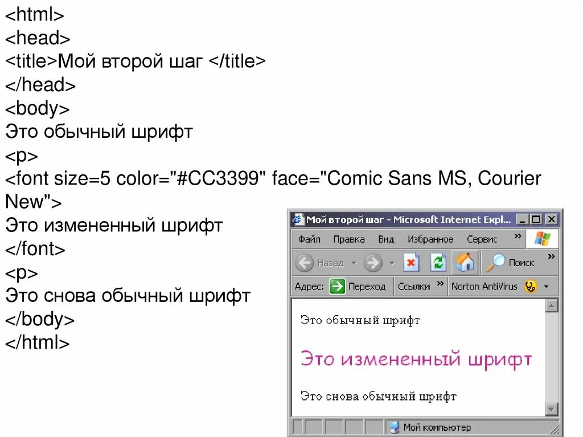Click browser text Это обычный шрифт
This screenshot has height=437, width=583.
click(x=360, y=320)
